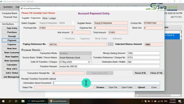This screenshot has height=104, width=184.
Task: Click the Upload button
Action: 141,87
